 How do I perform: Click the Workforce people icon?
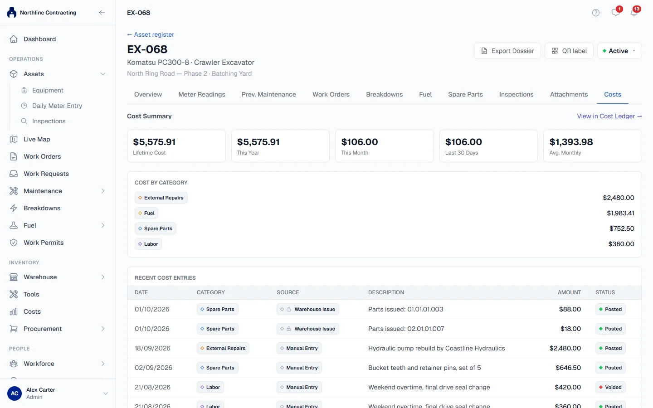(14, 364)
